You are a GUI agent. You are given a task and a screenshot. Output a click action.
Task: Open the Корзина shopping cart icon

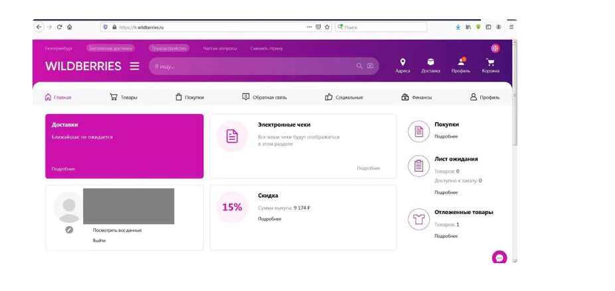[x=490, y=63]
